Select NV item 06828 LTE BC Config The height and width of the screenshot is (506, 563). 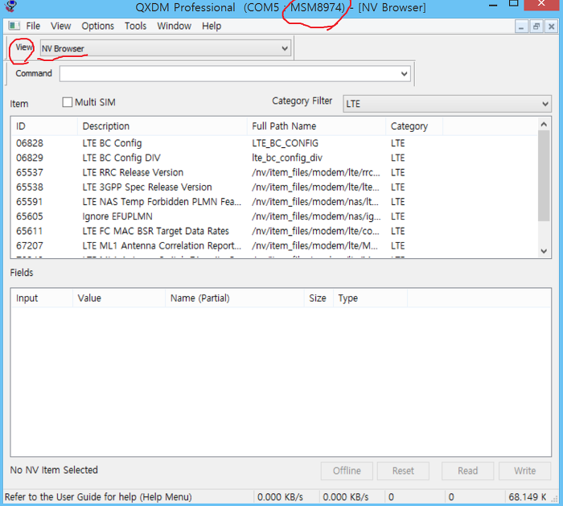pyautogui.click(x=274, y=143)
